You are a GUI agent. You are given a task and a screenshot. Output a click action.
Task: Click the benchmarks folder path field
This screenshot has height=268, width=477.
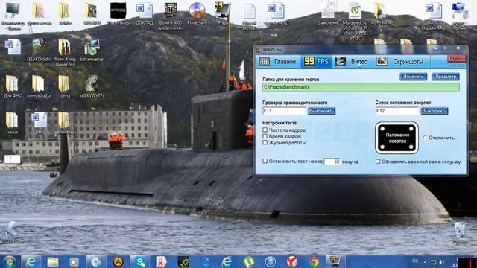coord(361,87)
